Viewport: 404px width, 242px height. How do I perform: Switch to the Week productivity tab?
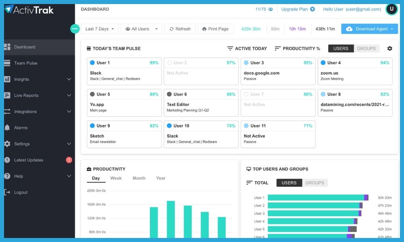coord(116,178)
